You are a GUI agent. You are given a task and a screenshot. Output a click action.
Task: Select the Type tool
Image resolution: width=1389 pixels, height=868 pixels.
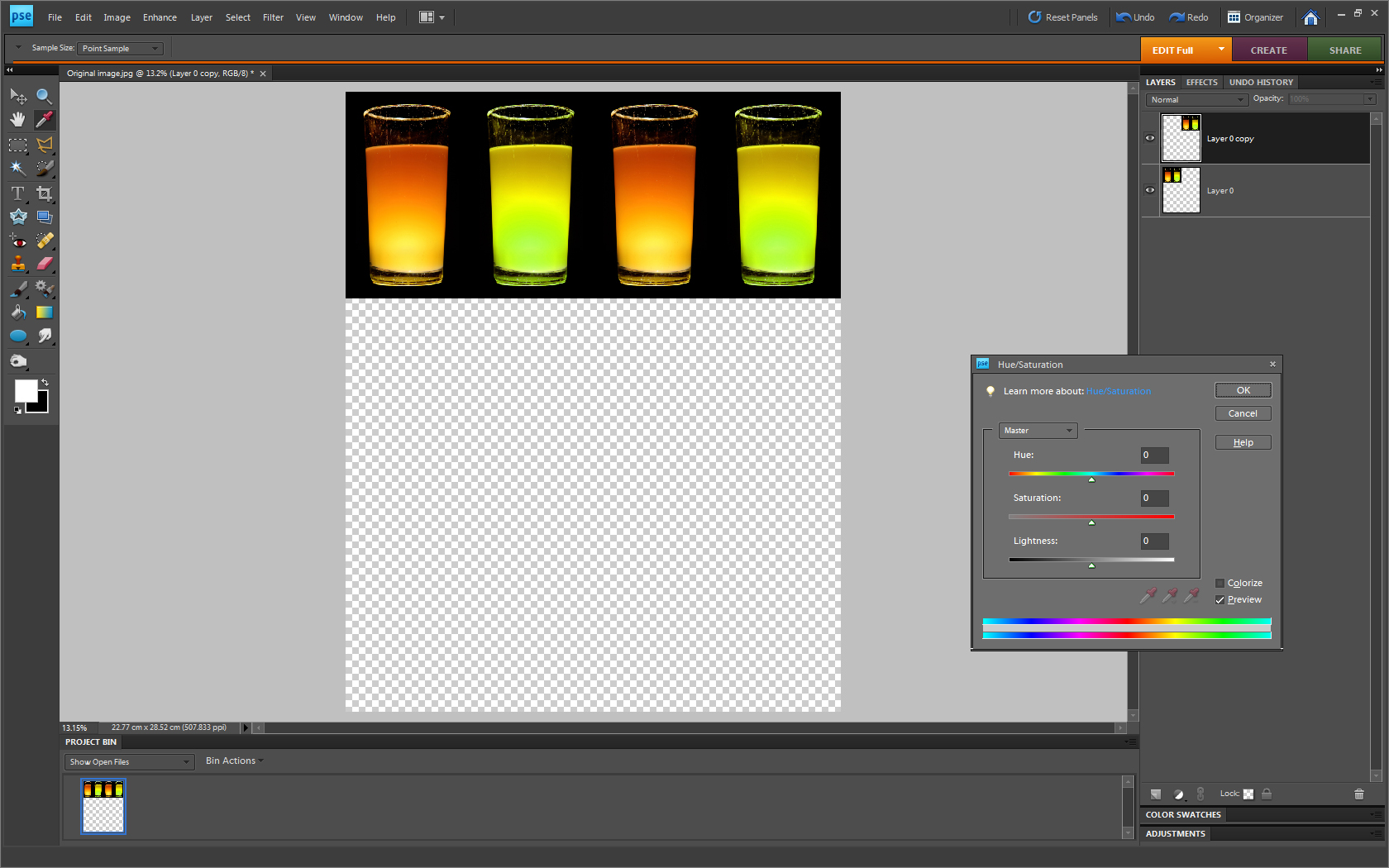tap(18, 193)
